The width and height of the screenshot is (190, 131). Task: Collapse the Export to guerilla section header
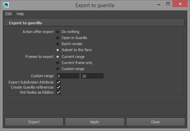pos(95,23)
